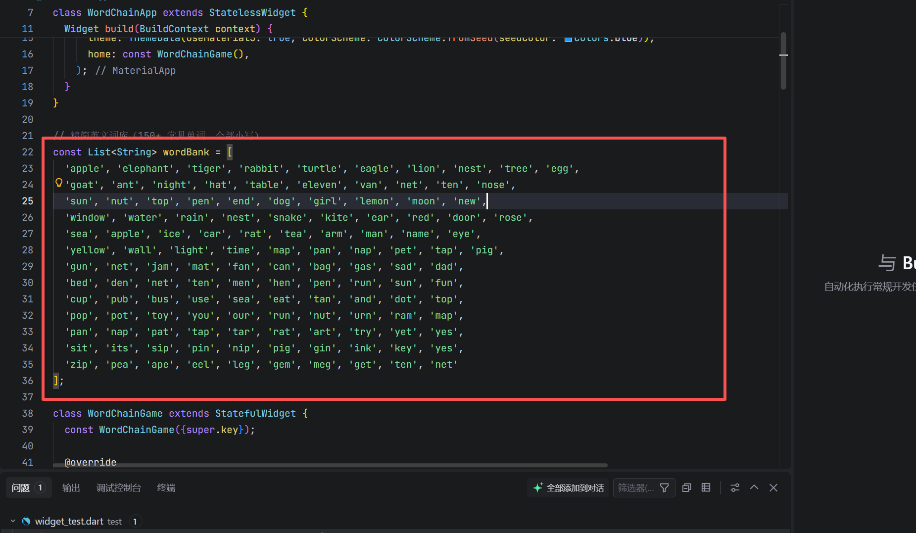Click line number 38 in the gutter

coord(28,413)
